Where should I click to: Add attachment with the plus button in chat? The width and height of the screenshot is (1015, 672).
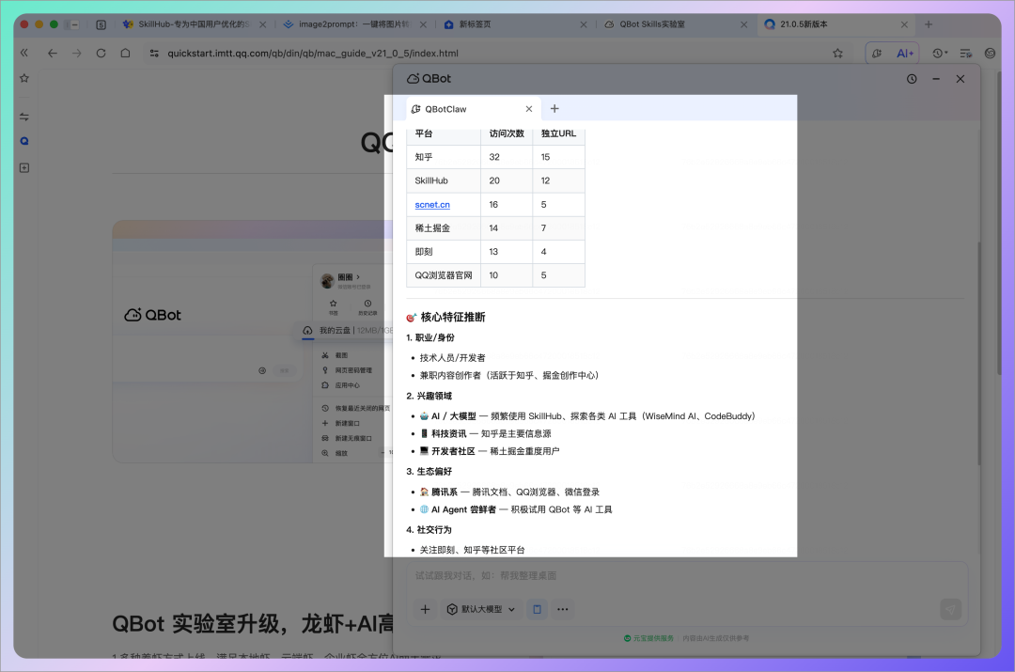pyautogui.click(x=425, y=609)
